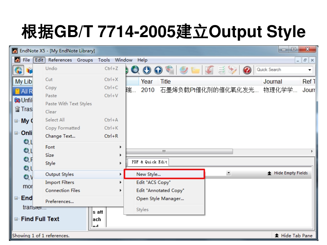Click the yellow folder toolbar icon
Viewport: 327px width, 245px height.
click(195, 70)
